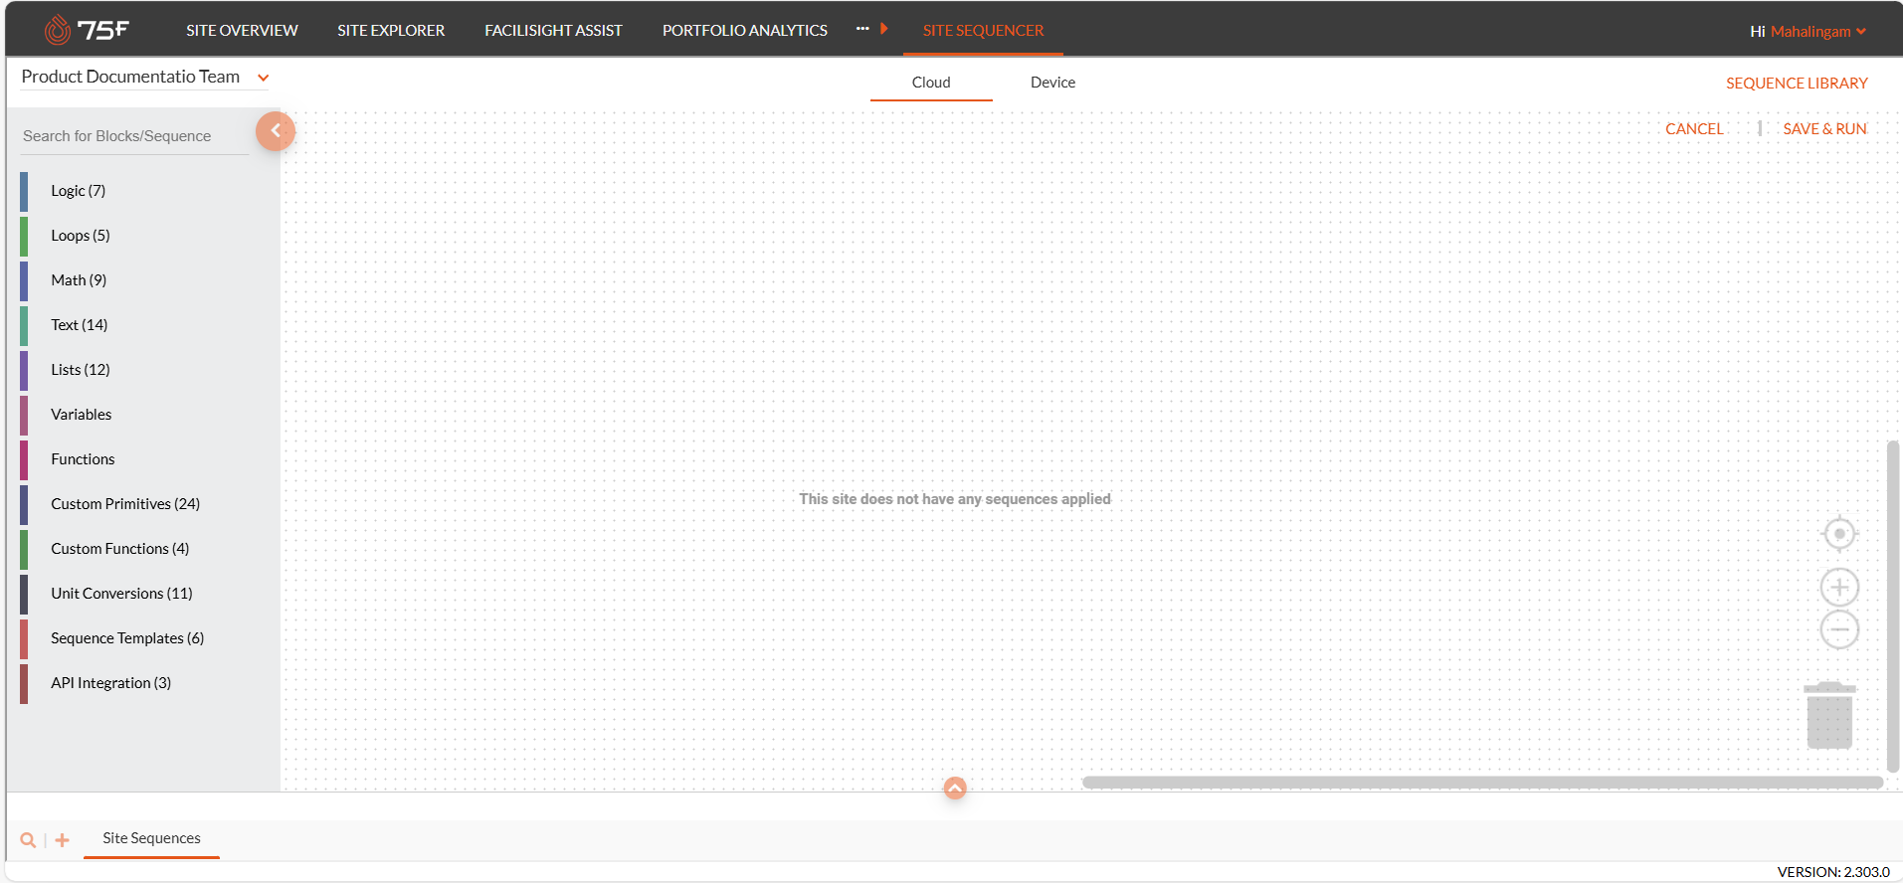Viewport: 1903px width, 883px height.
Task: Click the Search for Blocks/Sequence field
Action: tap(134, 136)
